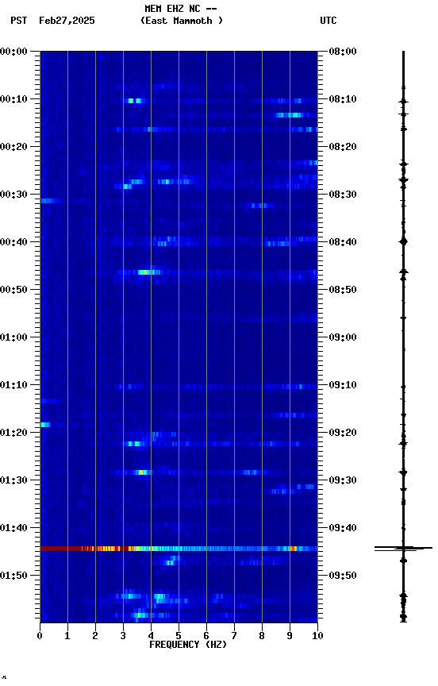Click the PST time label 01:50
The image size is (438, 686).
tap(13, 576)
